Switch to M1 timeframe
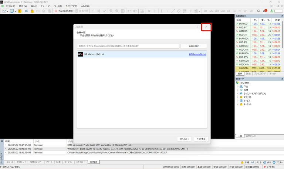Screen dimensions: 284x169 (x=205, y=11)
